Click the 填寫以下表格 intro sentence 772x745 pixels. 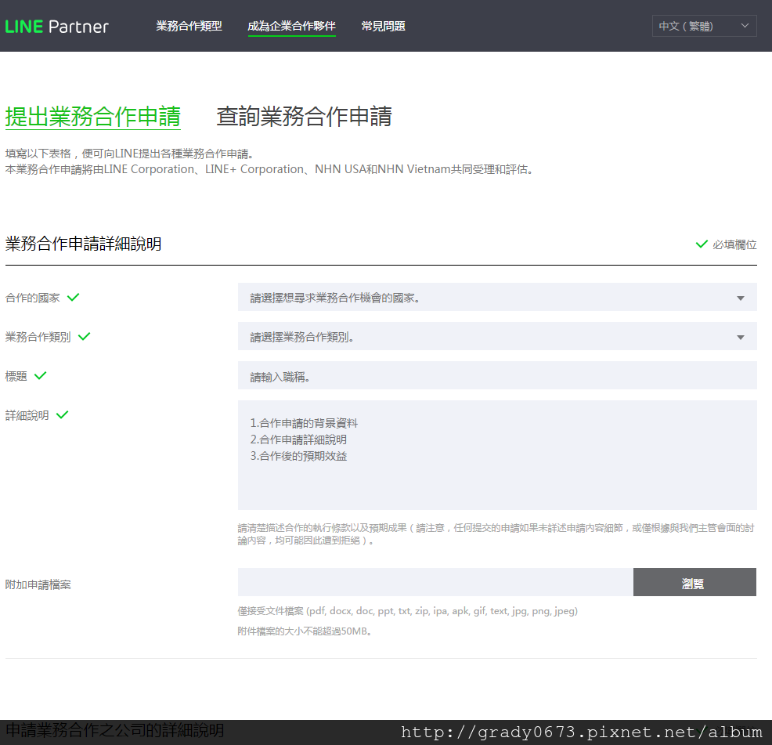click(x=130, y=154)
